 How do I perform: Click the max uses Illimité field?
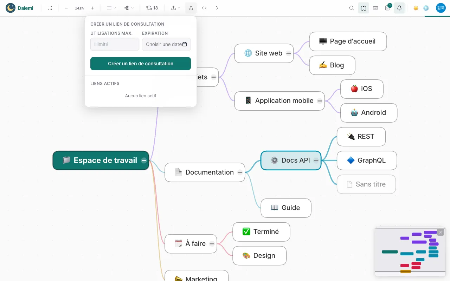(x=115, y=44)
